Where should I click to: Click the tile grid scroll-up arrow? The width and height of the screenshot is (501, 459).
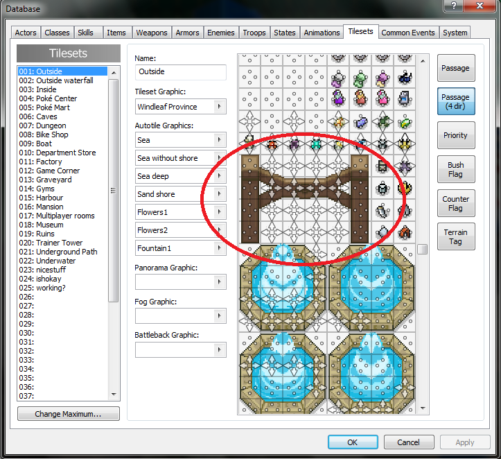423,61
